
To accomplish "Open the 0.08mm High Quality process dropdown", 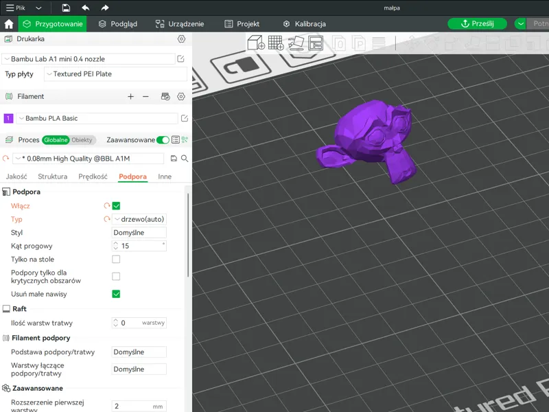I will pos(89,159).
